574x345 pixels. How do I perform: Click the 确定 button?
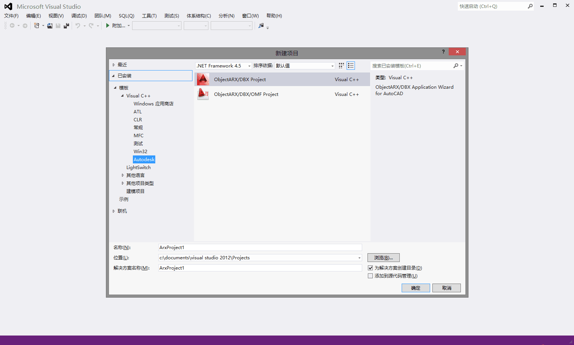tap(416, 288)
